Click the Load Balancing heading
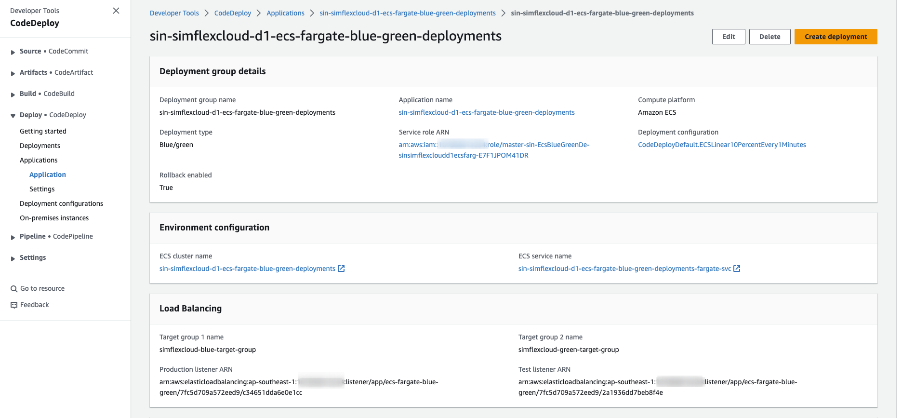Screen dimensions: 902x418 pos(190,309)
